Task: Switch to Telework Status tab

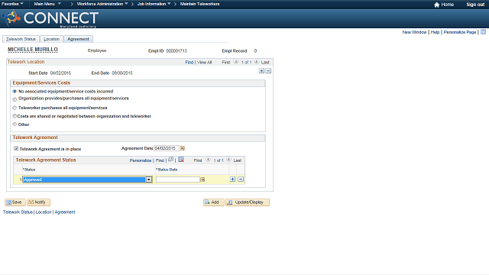Action: (x=21, y=39)
